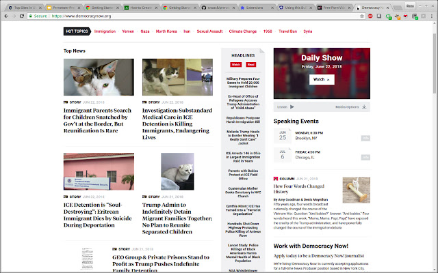Bookmark this page with the star icon
This screenshot has width=438, height=273.
click(x=362, y=16)
